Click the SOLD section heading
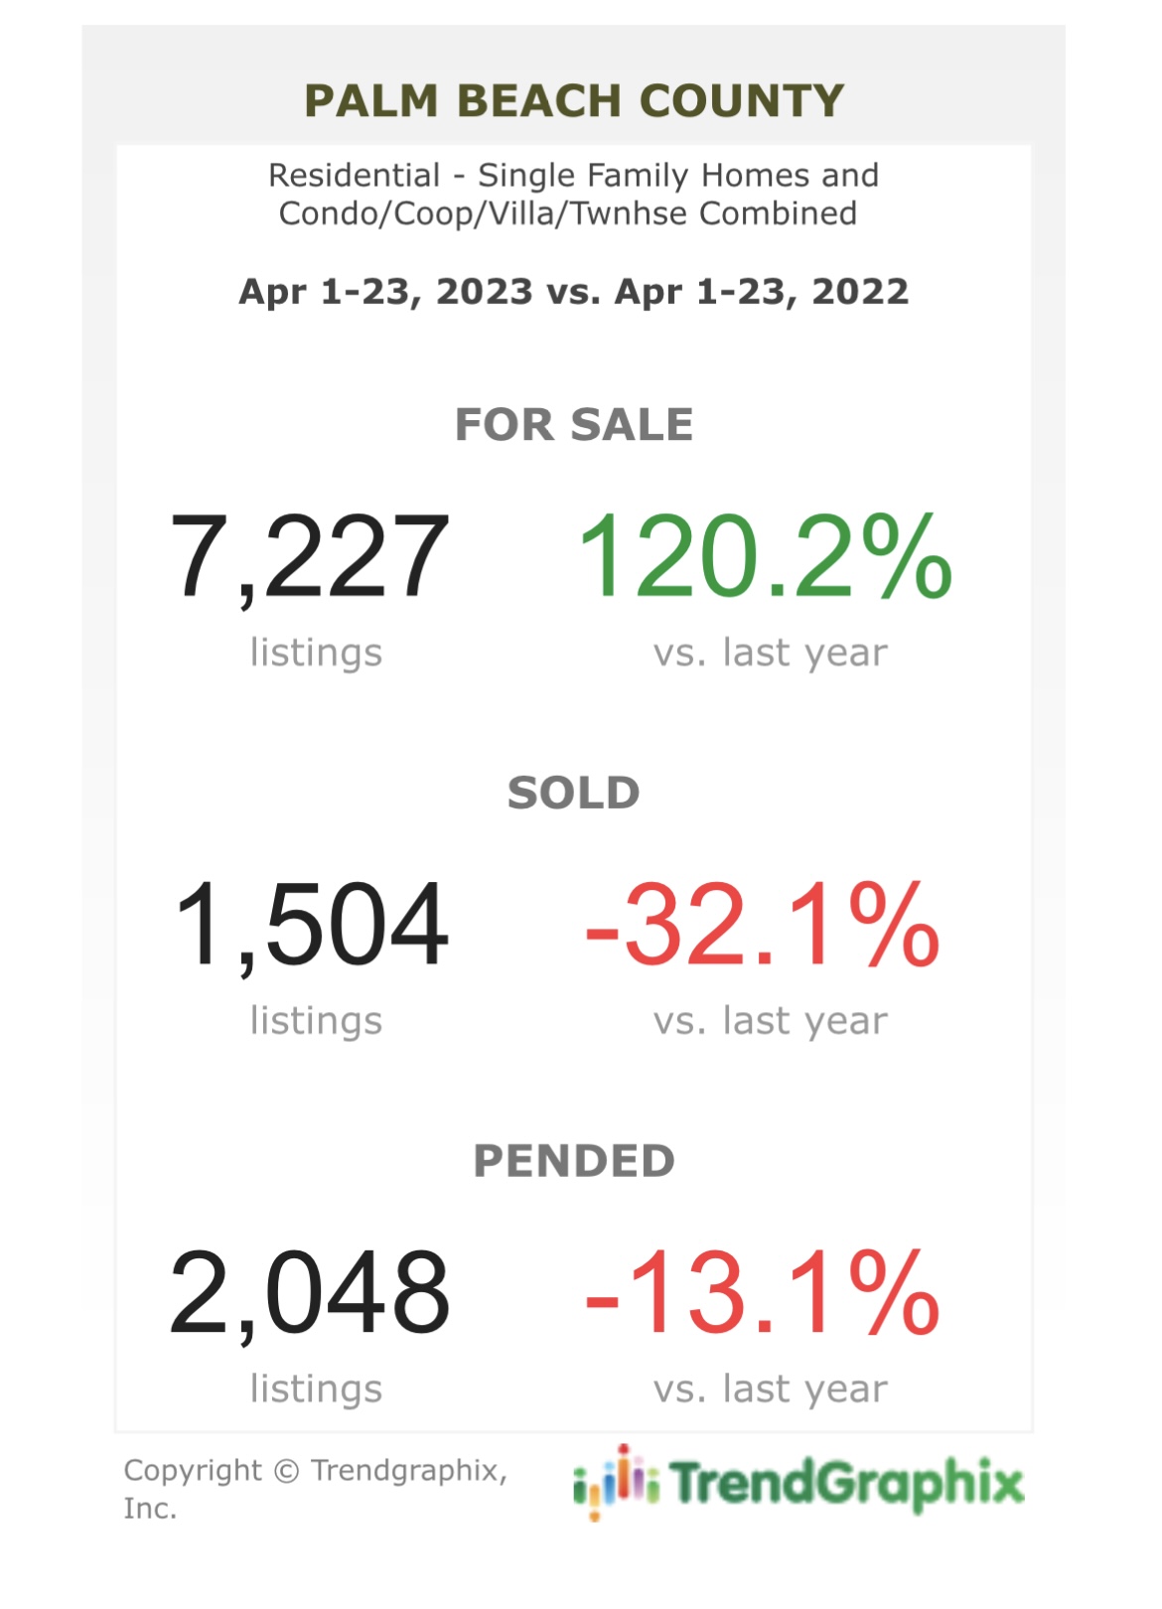The width and height of the screenshot is (1162, 1609). pos(574,793)
